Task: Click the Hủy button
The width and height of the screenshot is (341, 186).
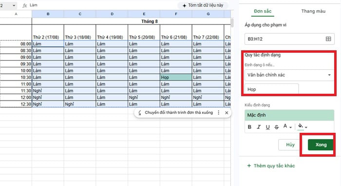Action: point(290,145)
